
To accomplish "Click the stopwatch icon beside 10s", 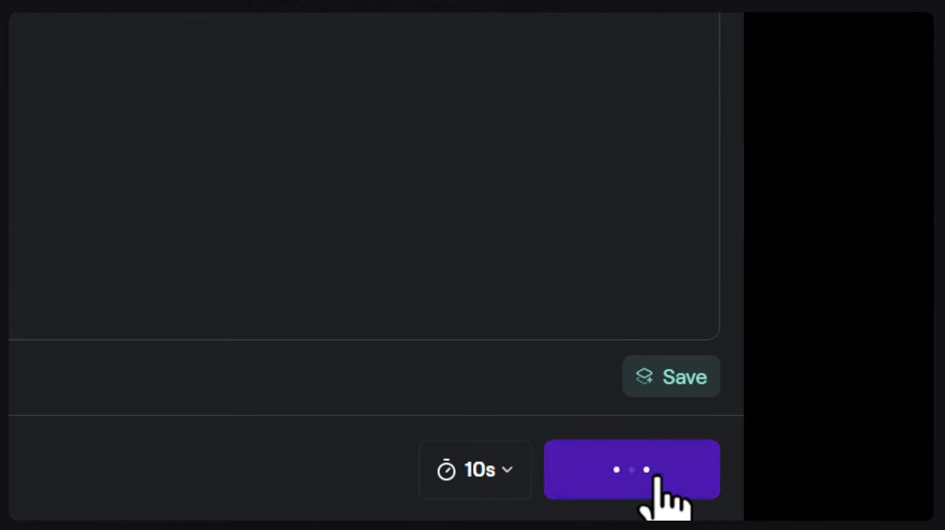I will click(446, 470).
